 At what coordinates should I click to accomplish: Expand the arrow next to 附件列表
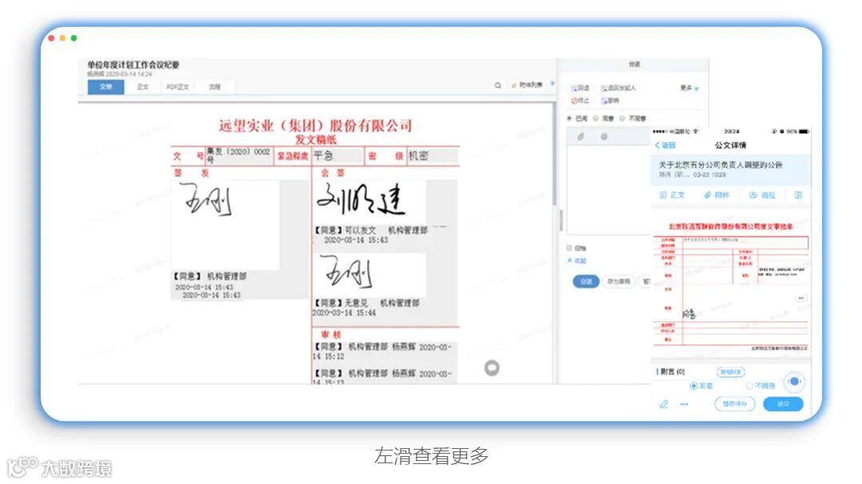point(552,84)
